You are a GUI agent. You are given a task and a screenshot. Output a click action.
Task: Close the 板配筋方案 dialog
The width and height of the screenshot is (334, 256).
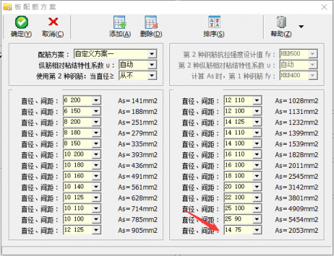324,7
